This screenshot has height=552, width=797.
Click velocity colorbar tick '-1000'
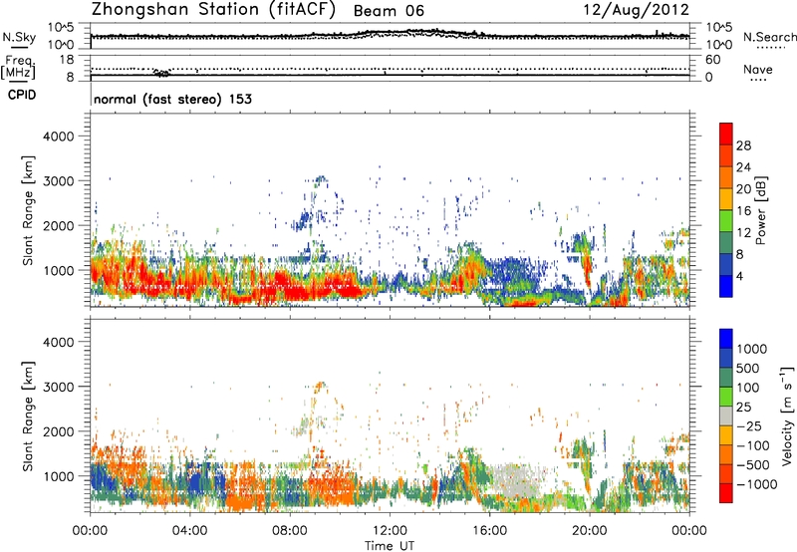[756, 484]
